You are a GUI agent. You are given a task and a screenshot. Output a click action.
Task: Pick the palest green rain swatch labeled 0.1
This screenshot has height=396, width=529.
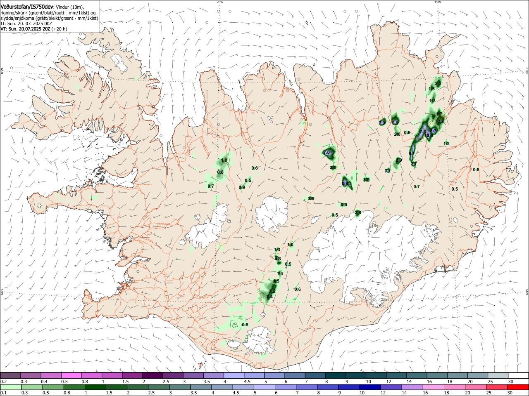click(11, 387)
